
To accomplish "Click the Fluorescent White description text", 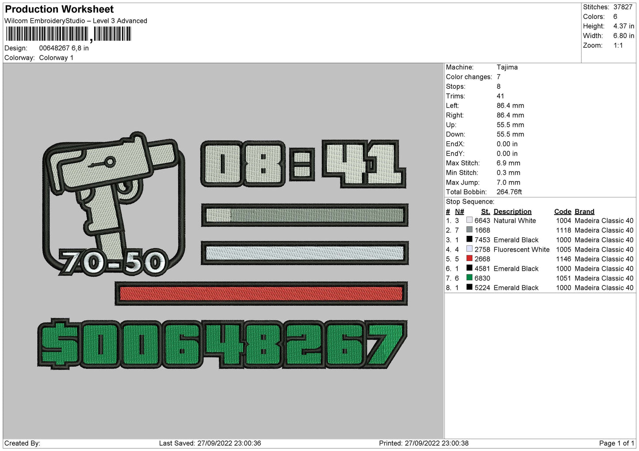I will tap(521, 250).
